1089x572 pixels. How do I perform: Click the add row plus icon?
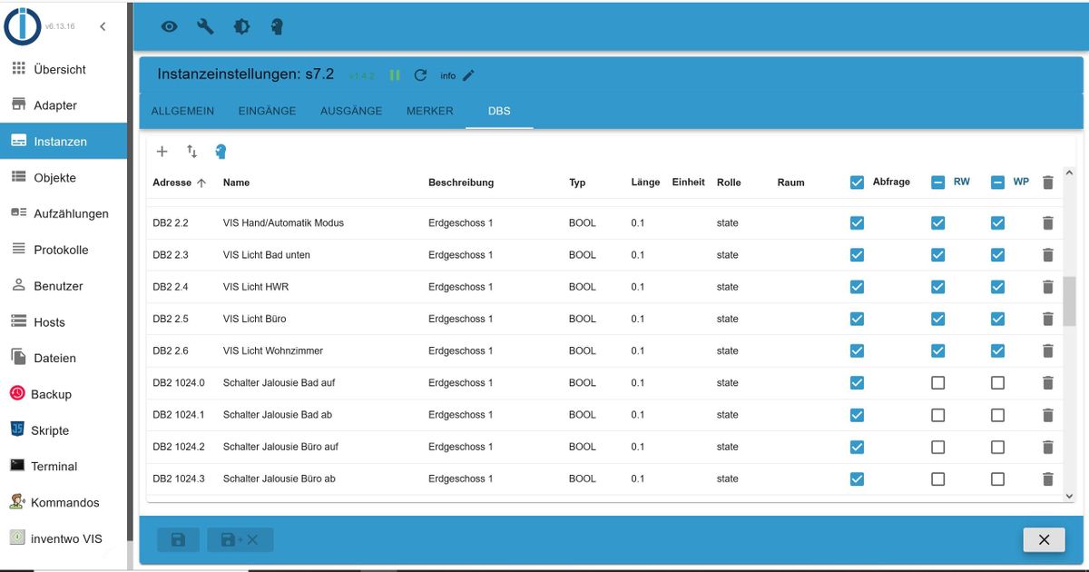pos(162,152)
